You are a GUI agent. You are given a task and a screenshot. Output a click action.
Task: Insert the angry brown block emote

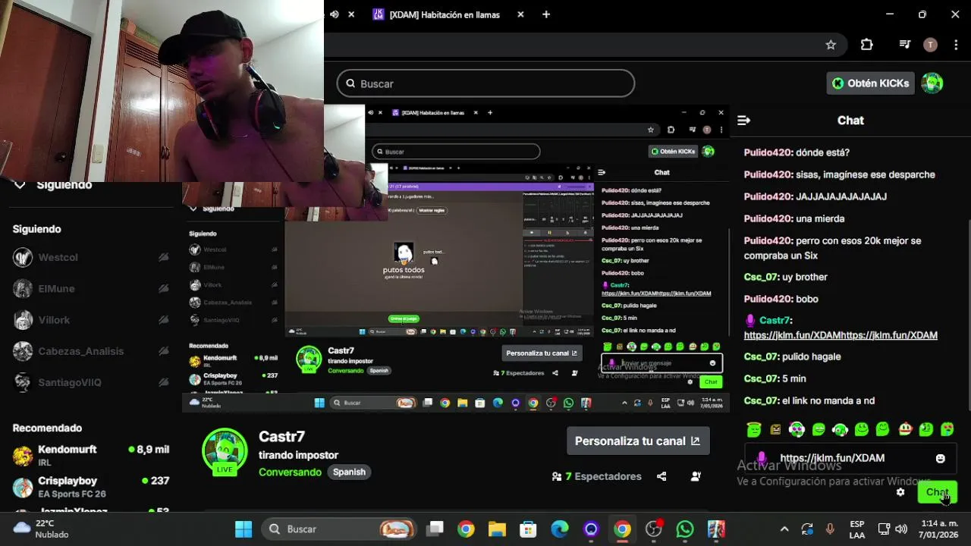click(x=775, y=429)
